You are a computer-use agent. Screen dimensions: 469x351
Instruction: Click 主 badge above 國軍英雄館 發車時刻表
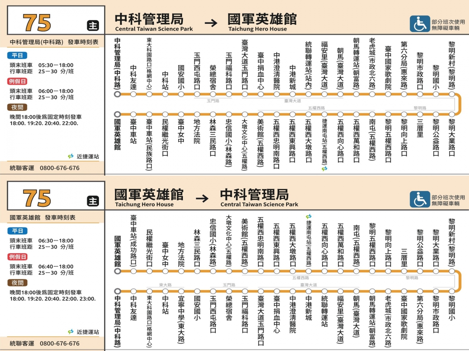(x=93, y=201)
